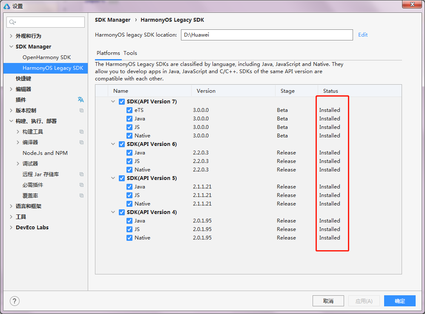Click the copy icon beside 版本控制
This screenshot has height=314, width=425.
tap(81, 111)
